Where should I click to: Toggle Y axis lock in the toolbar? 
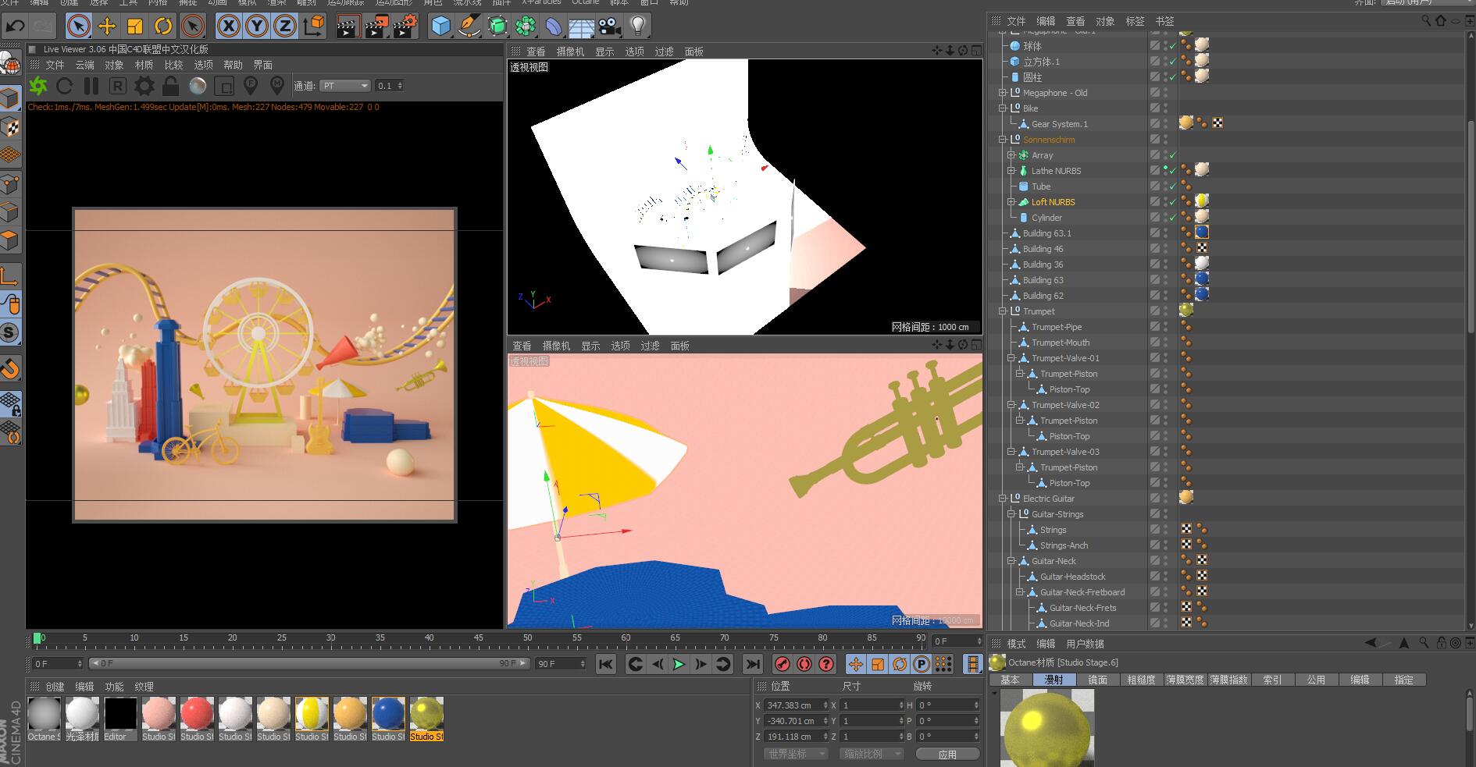click(x=256, y=27)
